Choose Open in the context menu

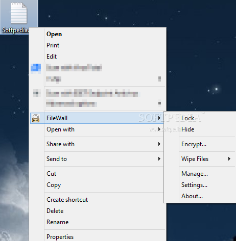[97, 34]
